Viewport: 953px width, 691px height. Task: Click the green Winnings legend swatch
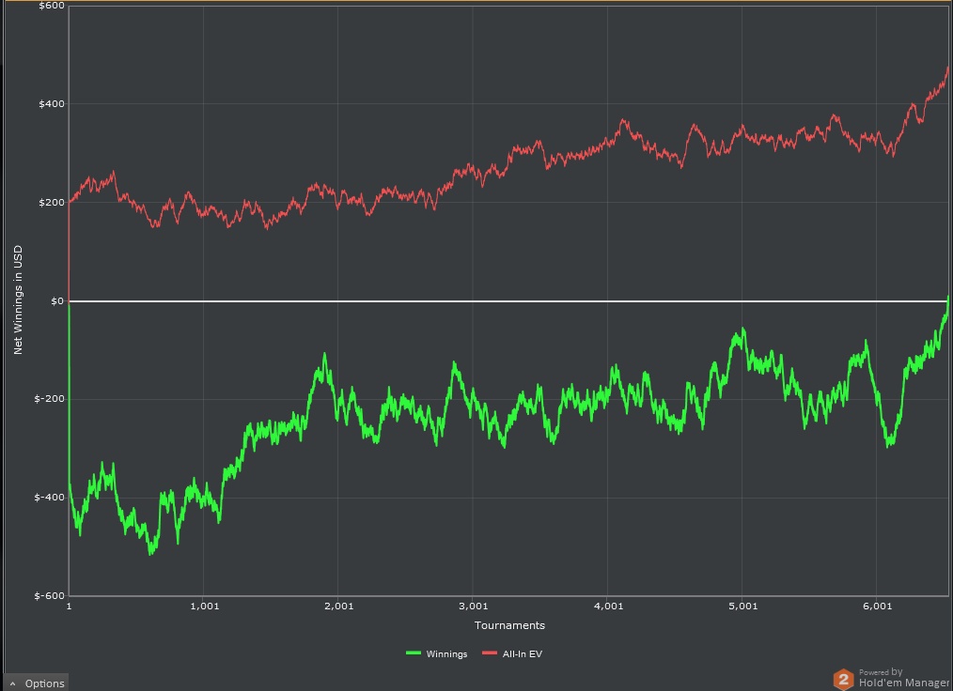point(414,654)
